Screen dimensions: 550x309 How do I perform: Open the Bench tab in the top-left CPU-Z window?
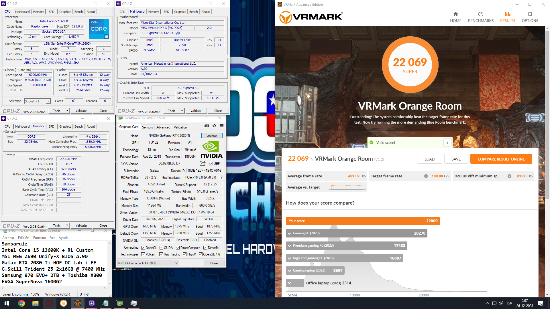(x=79, y=12)
